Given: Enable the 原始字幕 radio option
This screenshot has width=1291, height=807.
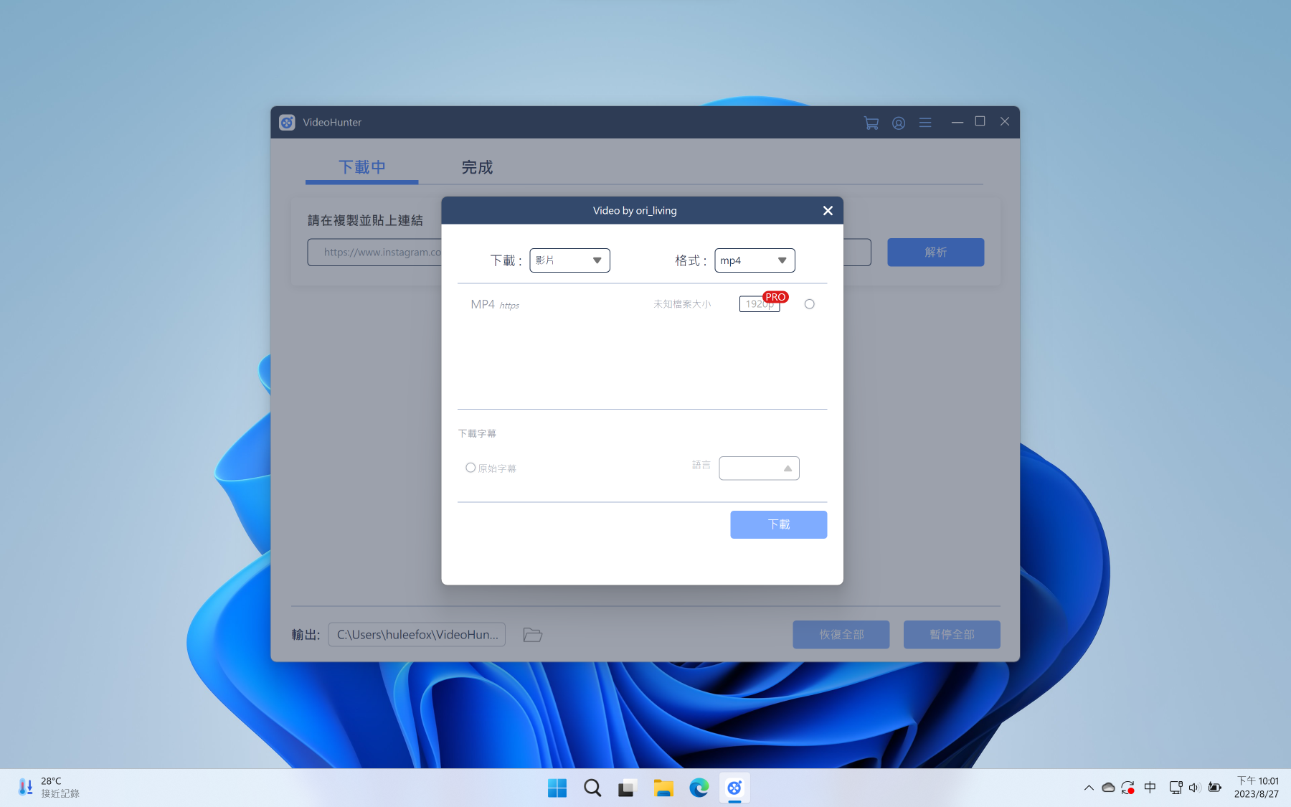Looking at the screenshot, I should click(x=470, y=468).
